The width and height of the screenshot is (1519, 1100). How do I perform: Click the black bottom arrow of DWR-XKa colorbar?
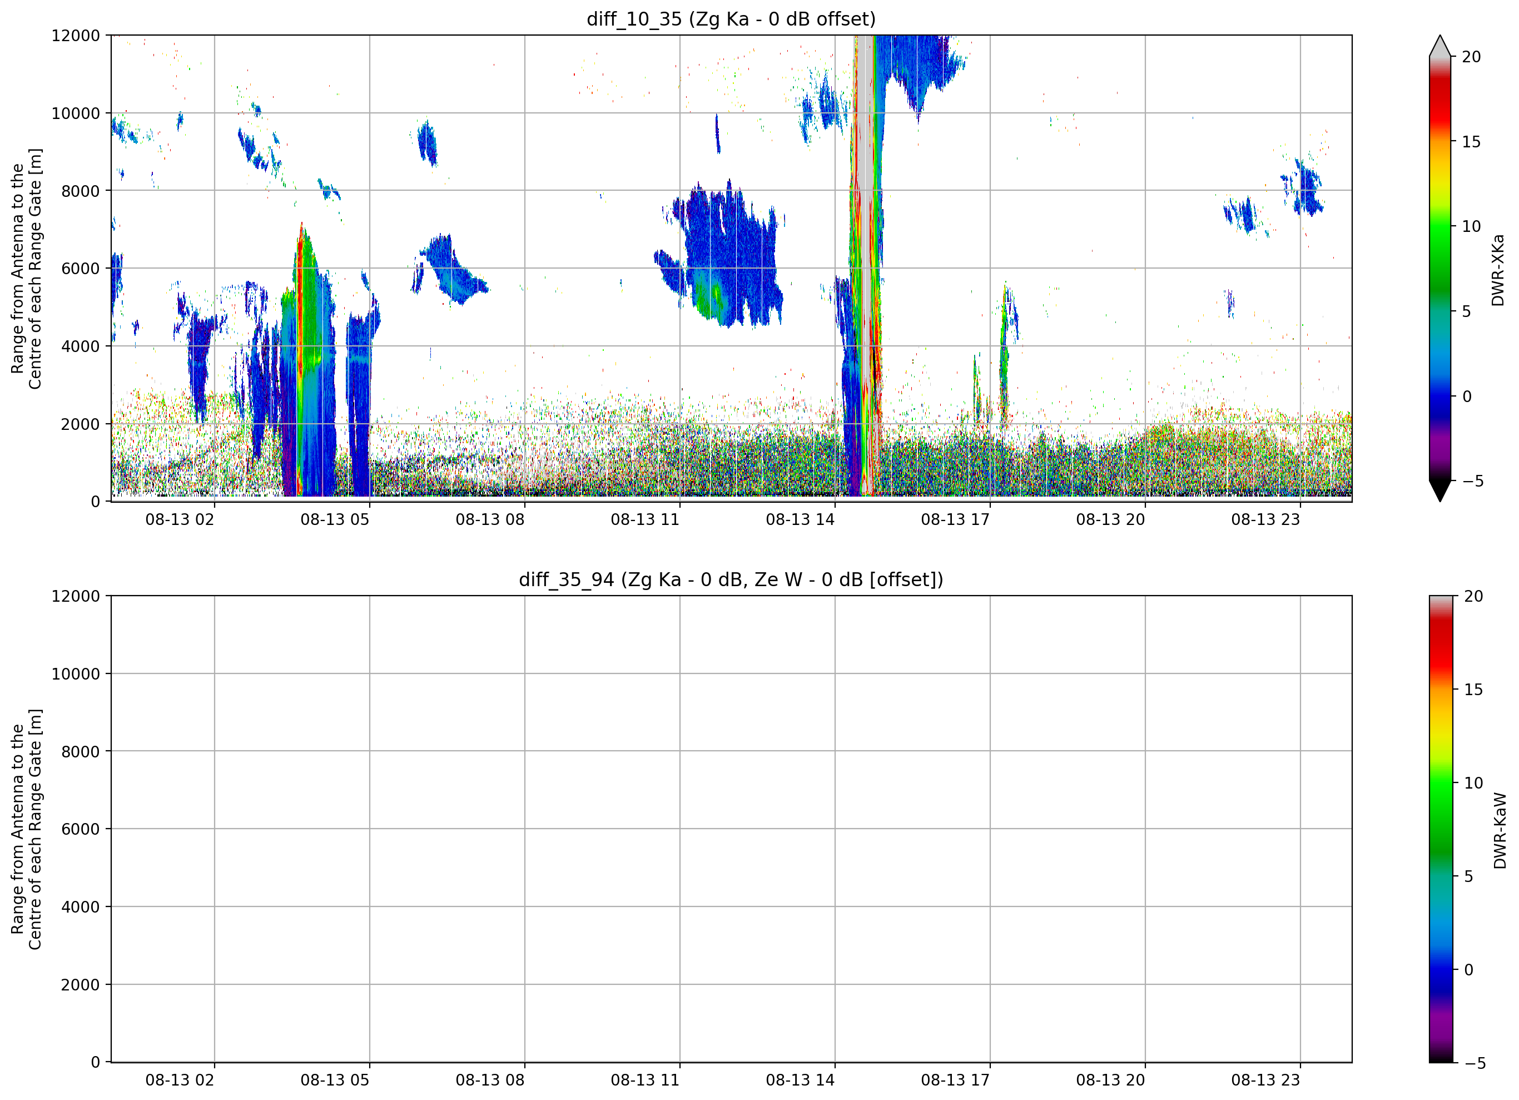1439,491
